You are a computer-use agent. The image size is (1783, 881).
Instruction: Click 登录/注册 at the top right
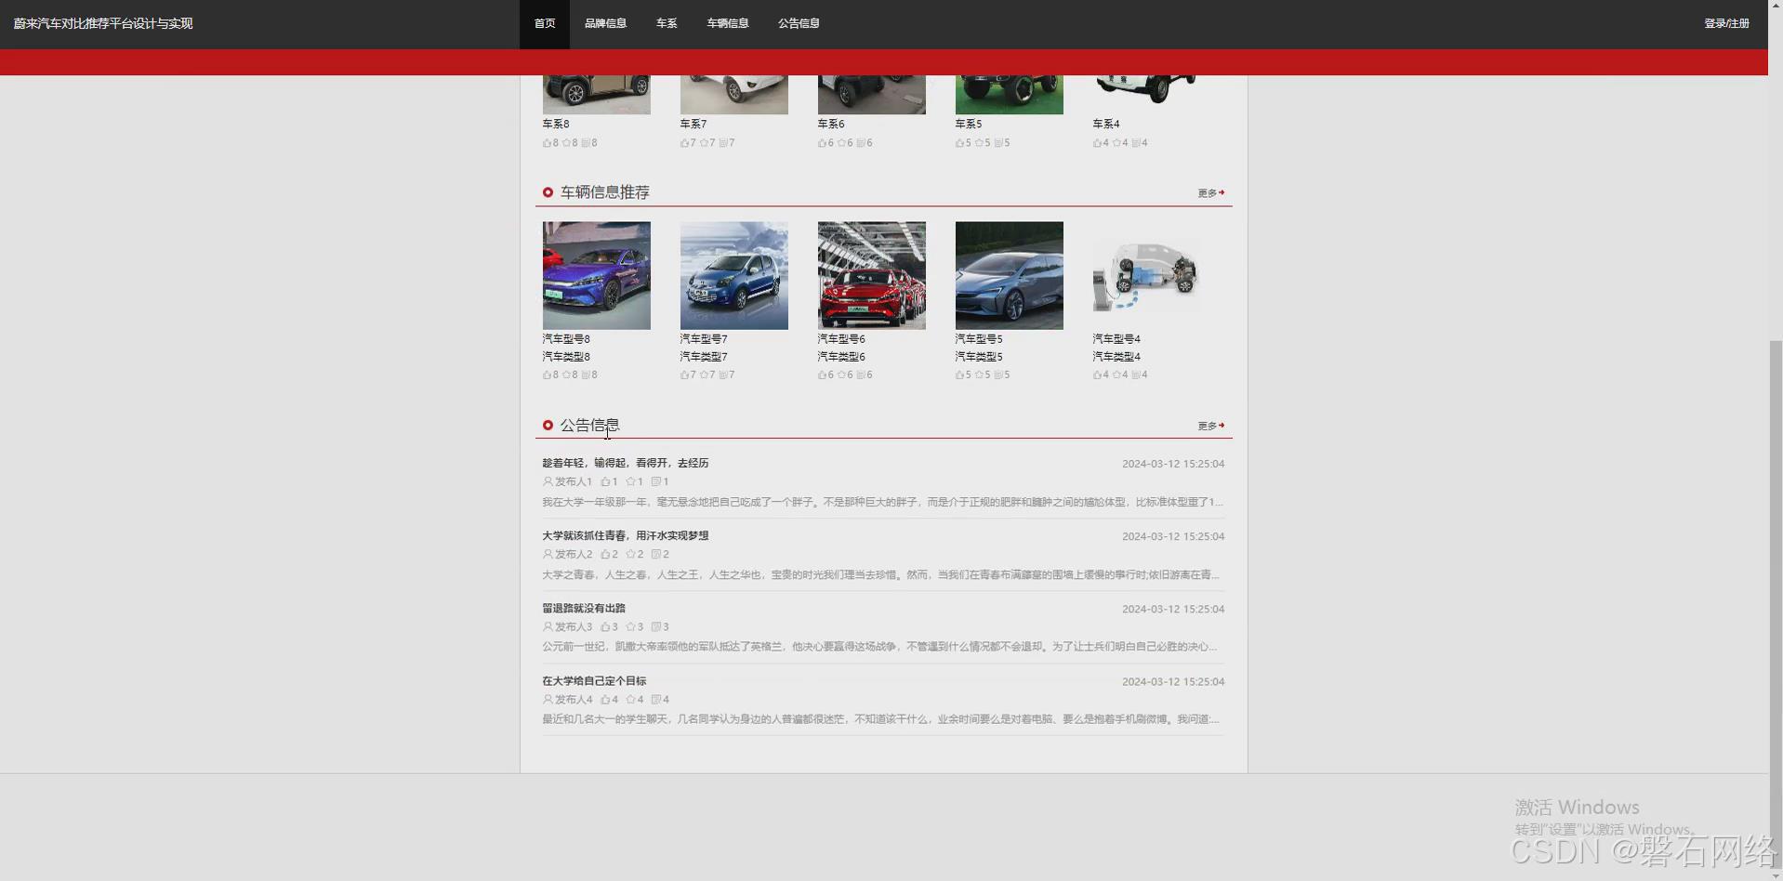(x=1726, y=23)
